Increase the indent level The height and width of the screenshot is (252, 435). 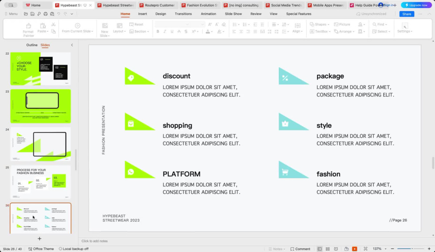click(262, 24)
